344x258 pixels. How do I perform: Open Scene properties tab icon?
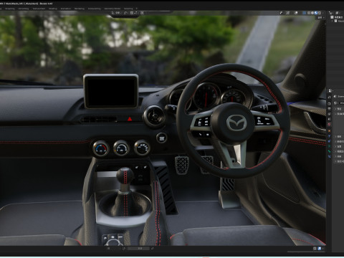[329, 119]
